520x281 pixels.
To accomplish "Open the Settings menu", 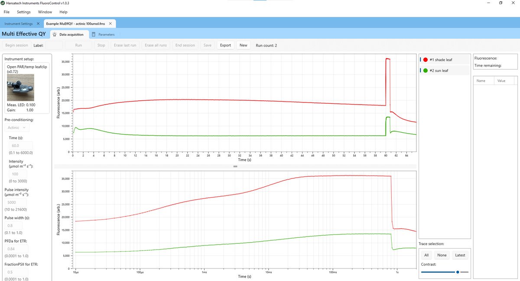I will [x=23, y=12].
